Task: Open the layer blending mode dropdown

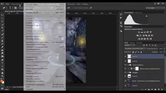Action: (x=135, y=49)
